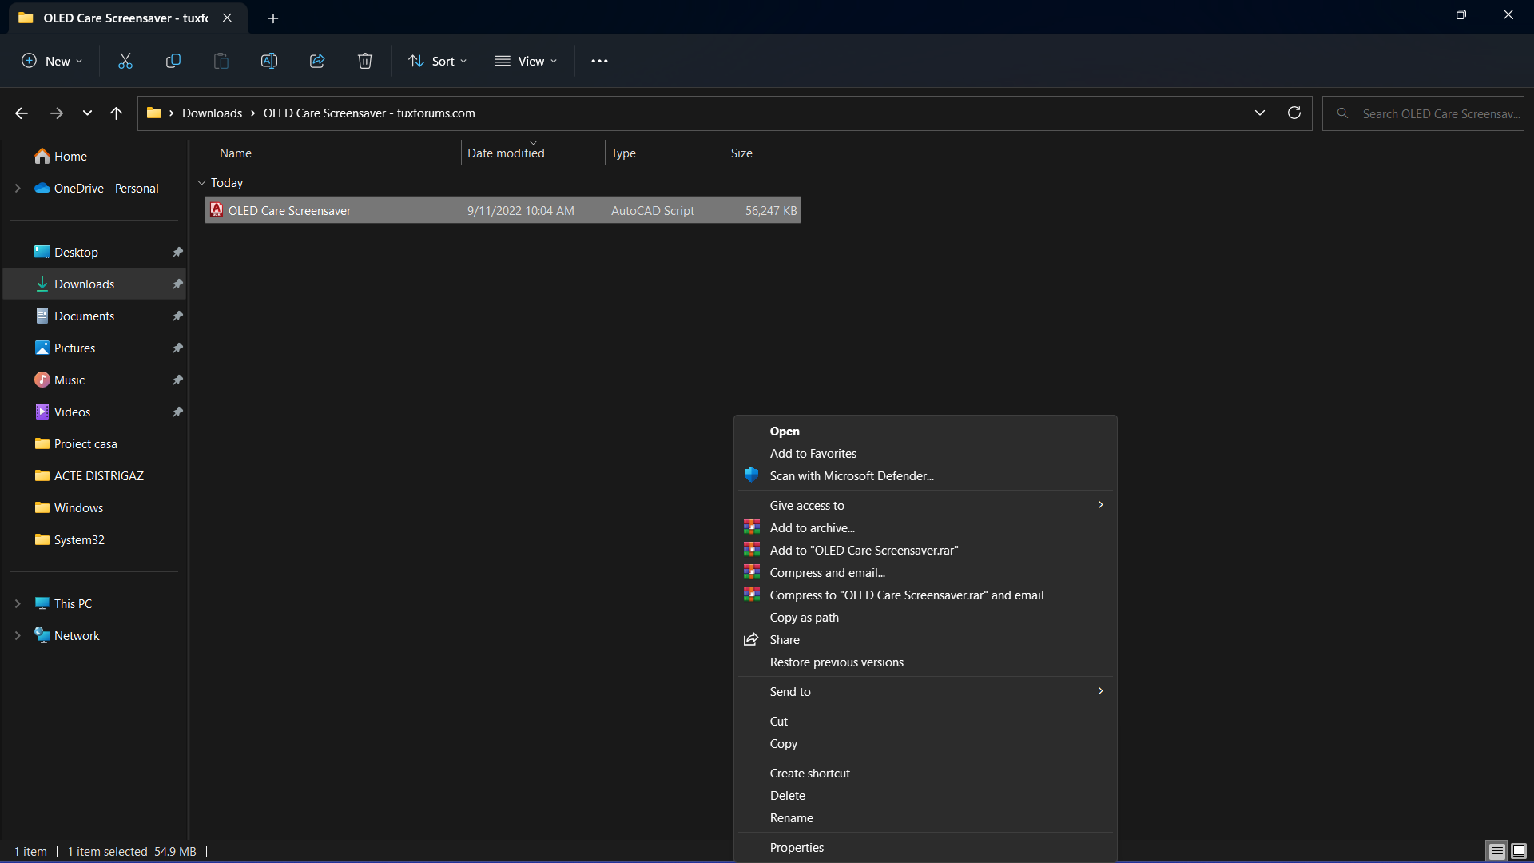Go up one folder level
Screen dimensions: 1534x863
[x=117, y=113]
